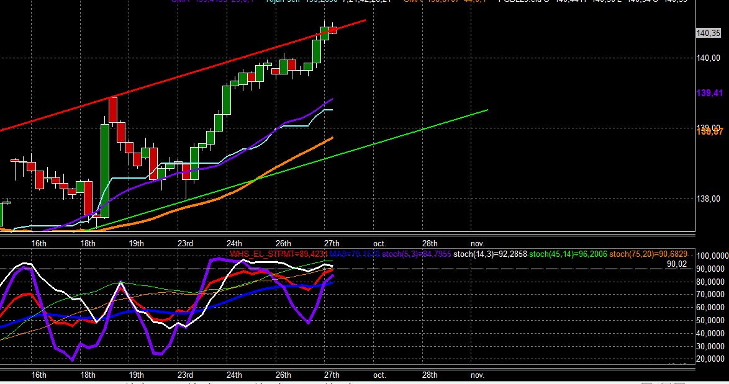Screen dimensions: 729x384
Task: Click 16th on the bottom indicator date axis
Action: click(38, 375)
